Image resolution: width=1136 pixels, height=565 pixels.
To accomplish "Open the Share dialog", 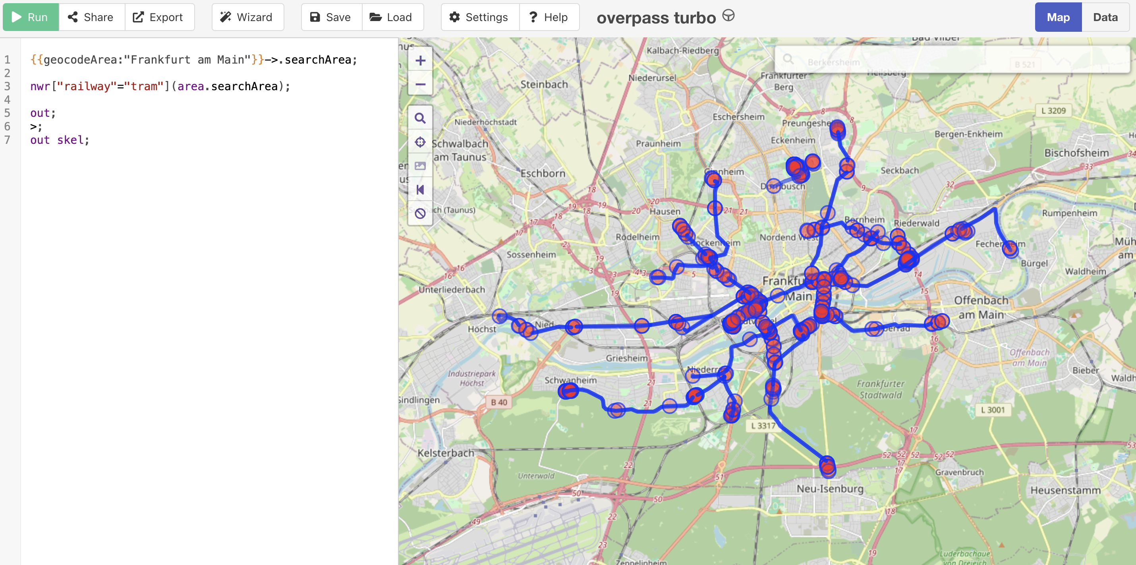I will click(x=91, y=17).
